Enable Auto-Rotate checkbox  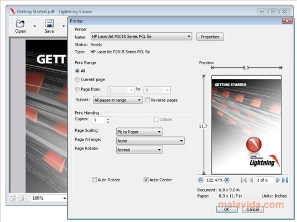(94, 180)
